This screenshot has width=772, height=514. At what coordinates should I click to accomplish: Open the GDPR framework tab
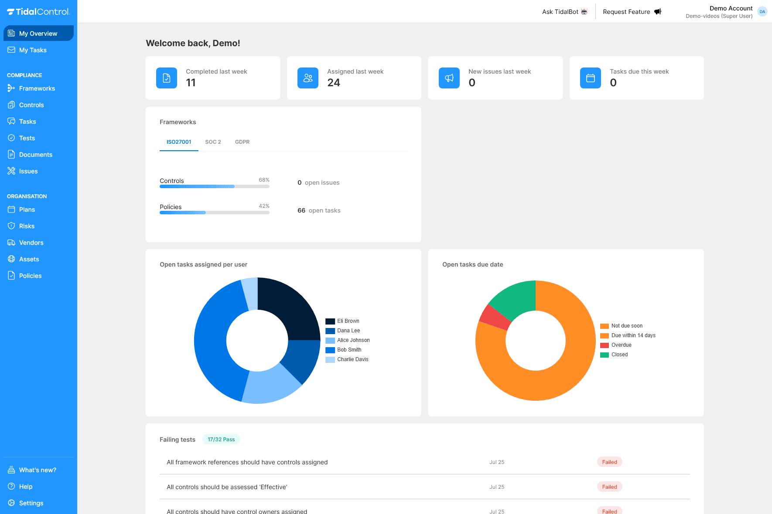coord(242,142)
